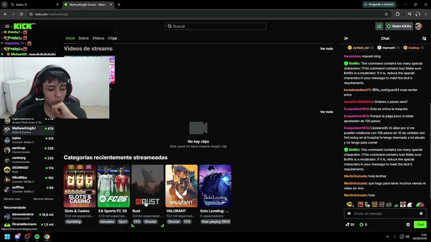Expand sidebar channels with Mostrar más
431x242 pixels.
coord(12,199)
